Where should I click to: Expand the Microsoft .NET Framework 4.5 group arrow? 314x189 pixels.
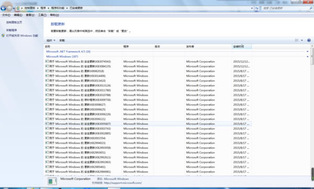307,52
